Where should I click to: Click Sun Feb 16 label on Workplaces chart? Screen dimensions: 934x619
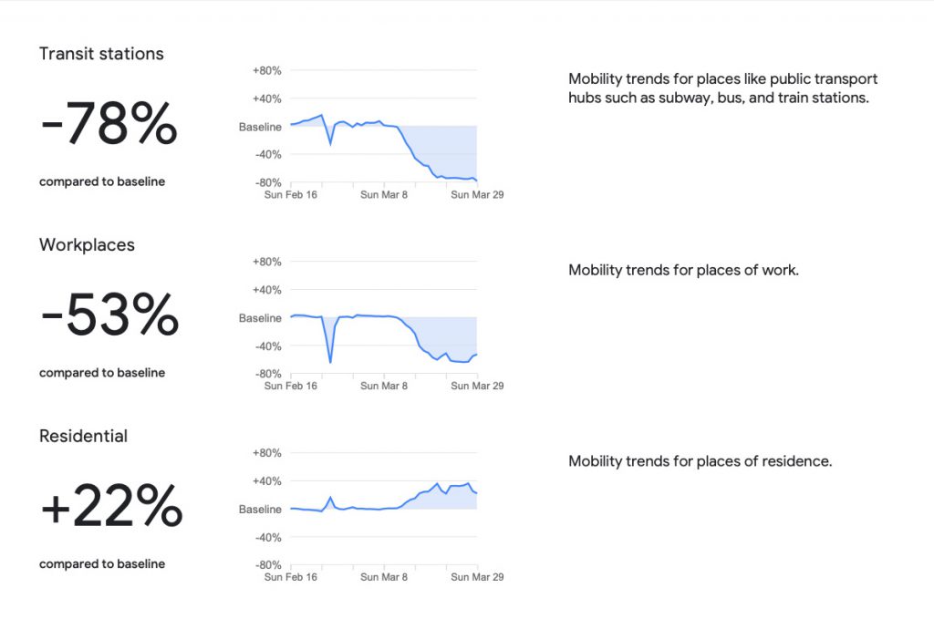[291, 386]
